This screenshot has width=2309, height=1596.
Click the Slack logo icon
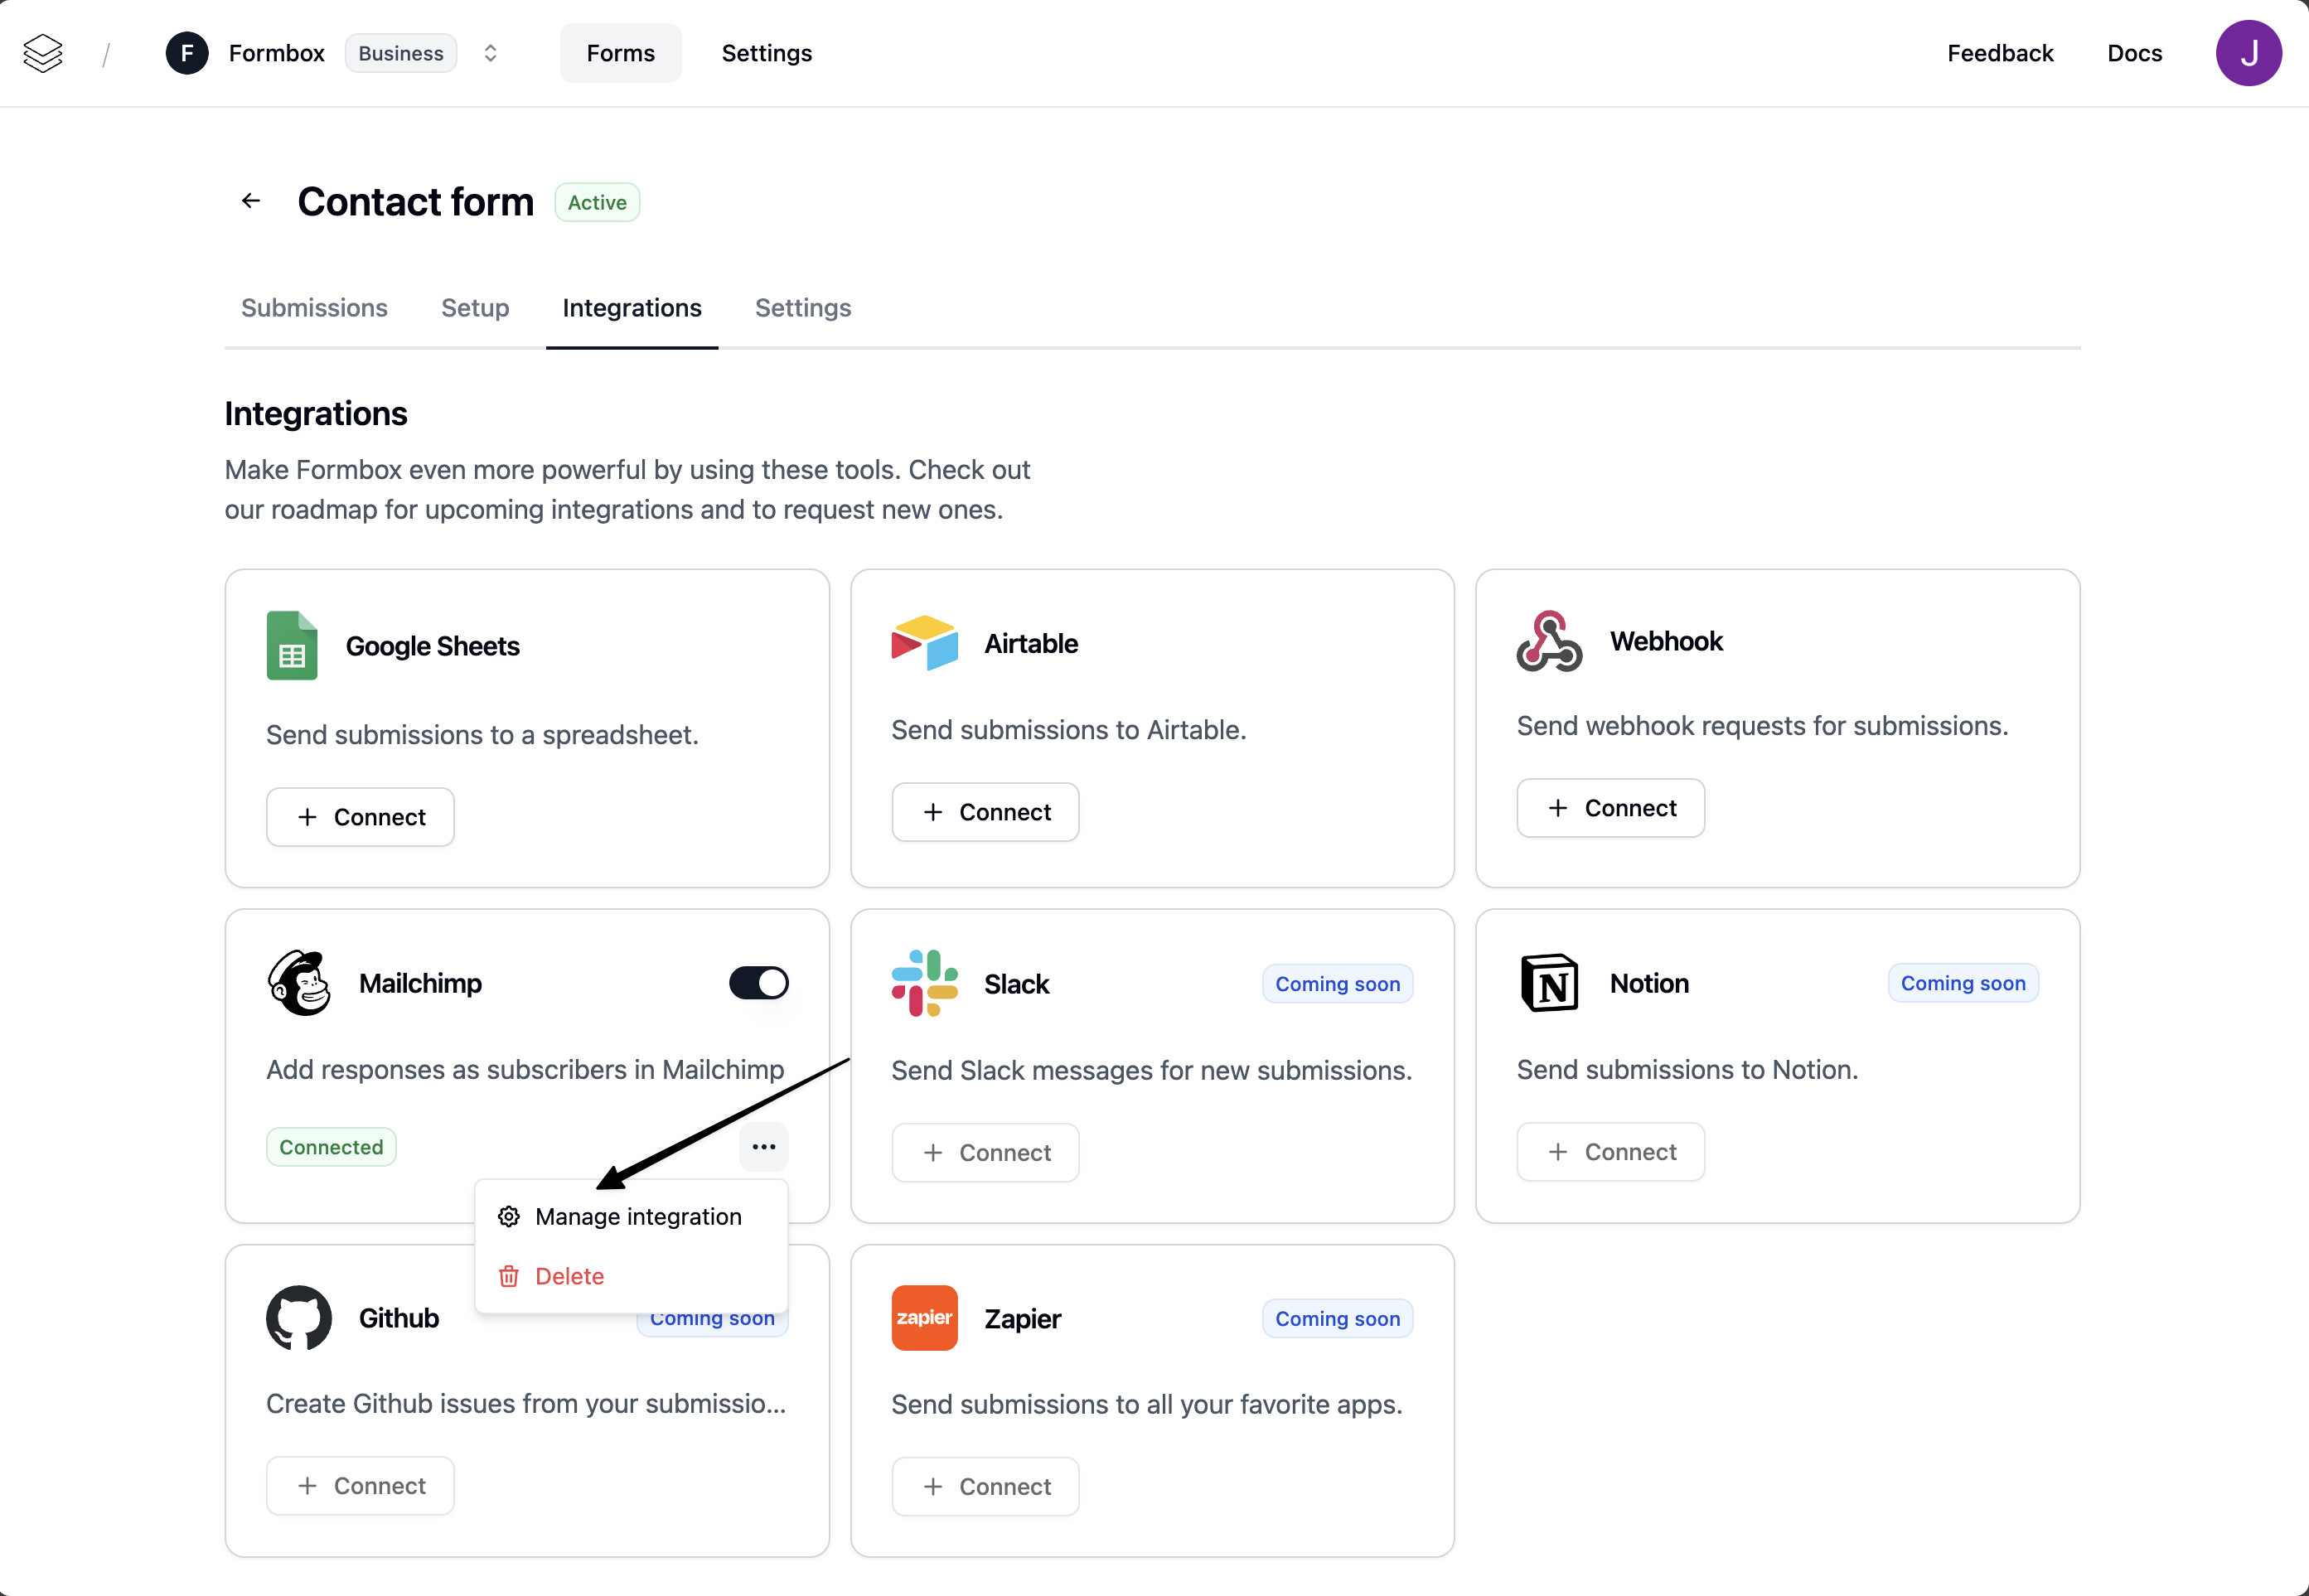click(x=924, y=983)
